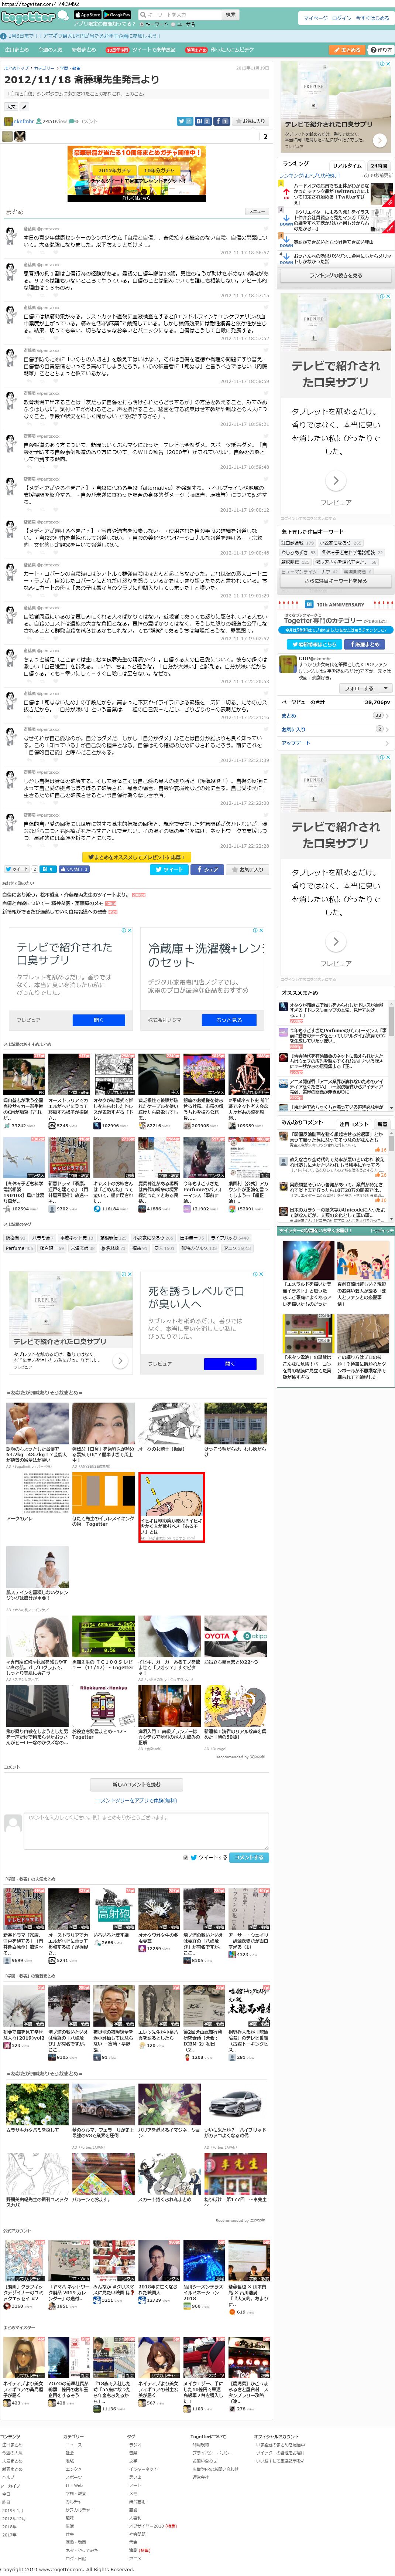
Task: Focus the keyword search field in header
Action: (x=181, y=15)
